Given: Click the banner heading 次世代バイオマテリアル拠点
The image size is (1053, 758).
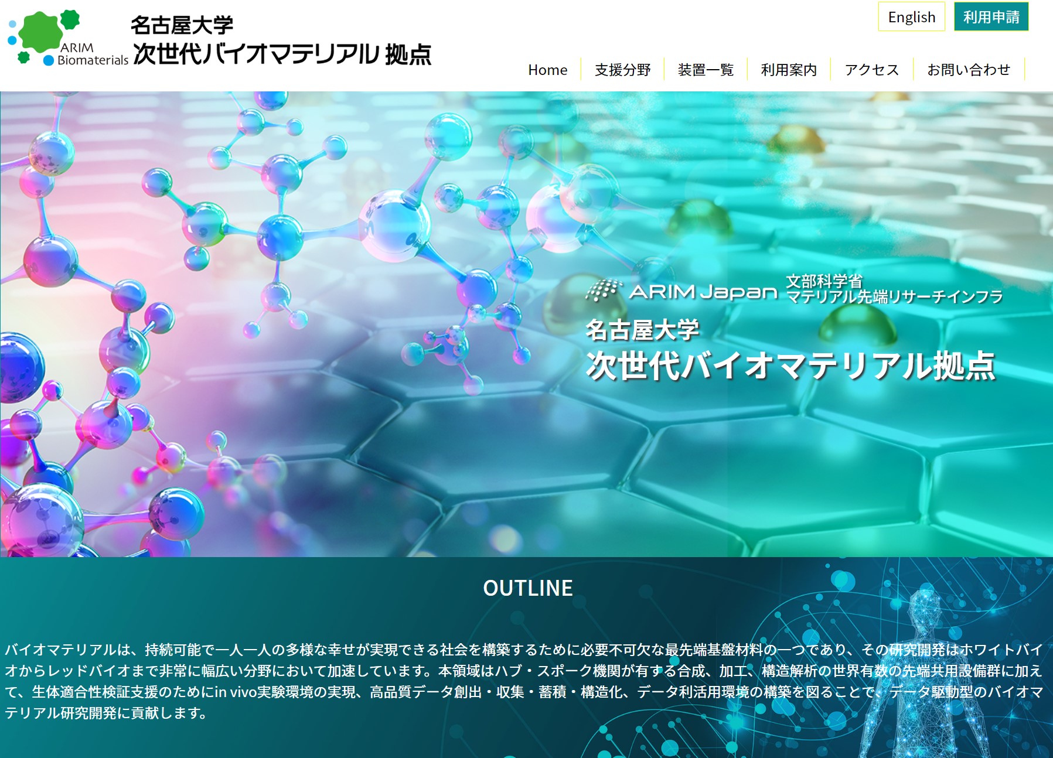Looking at the screenshot, I should click(790, 366).
